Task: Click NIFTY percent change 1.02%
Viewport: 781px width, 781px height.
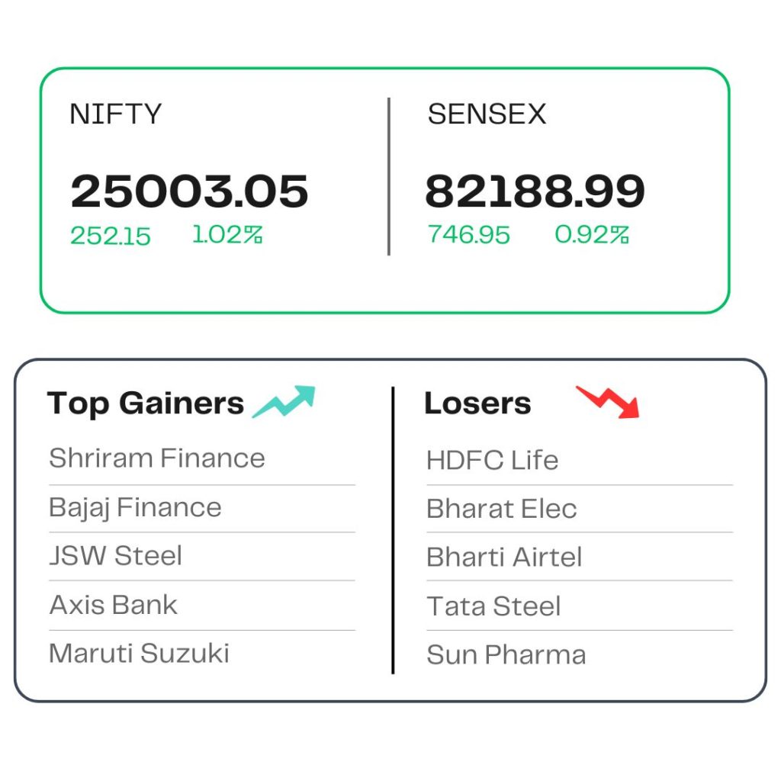Action: (227, 235)
